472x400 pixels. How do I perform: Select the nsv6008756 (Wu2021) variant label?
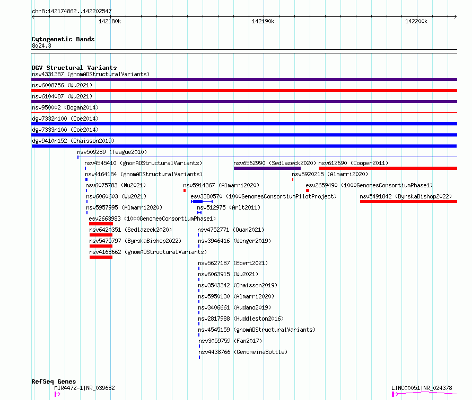coord(62,85)
